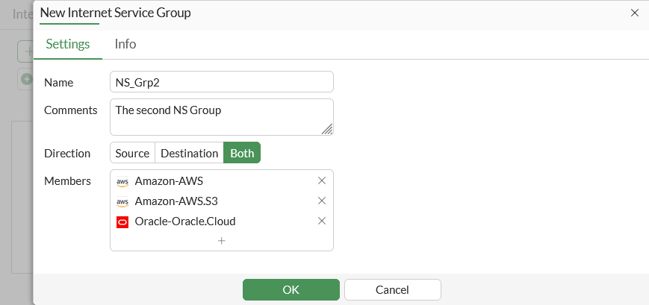This screenshot has width=649, height=305.
Task: Remove the Amazon-AWS.S3 member
Action: tap(322, 201)
